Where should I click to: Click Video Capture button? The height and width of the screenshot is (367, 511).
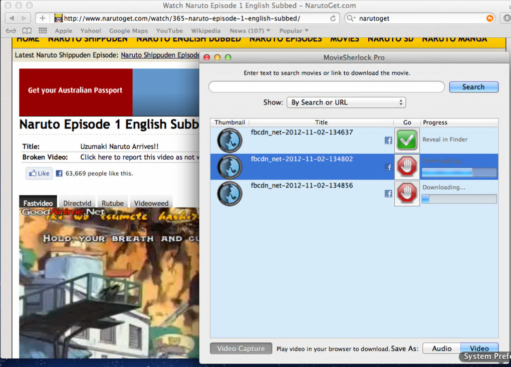click(x=241, y=348)
